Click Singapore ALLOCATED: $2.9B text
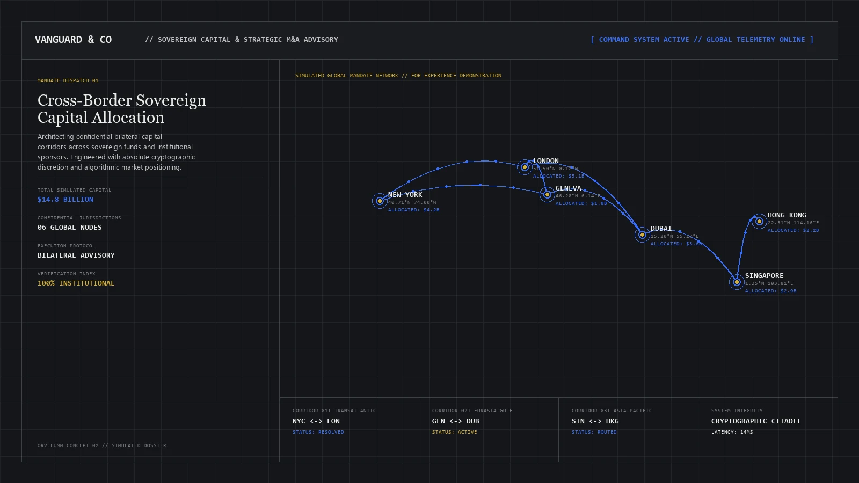 771,291
